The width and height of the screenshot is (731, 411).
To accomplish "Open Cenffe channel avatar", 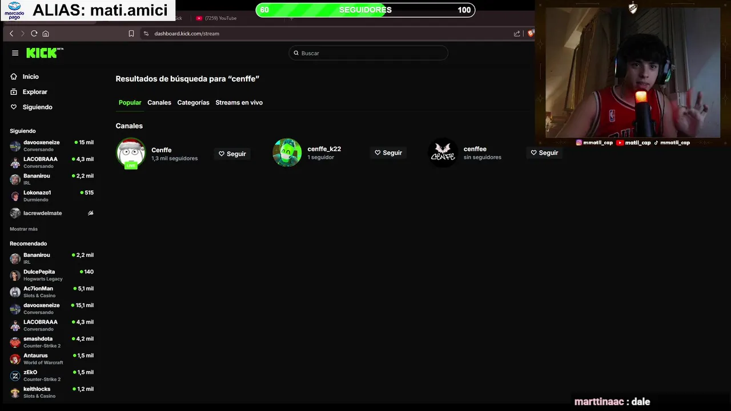I will click(131, 153).
